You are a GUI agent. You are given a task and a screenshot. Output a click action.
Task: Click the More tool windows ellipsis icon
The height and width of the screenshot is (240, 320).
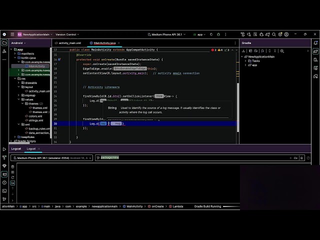tap(4, 59)
